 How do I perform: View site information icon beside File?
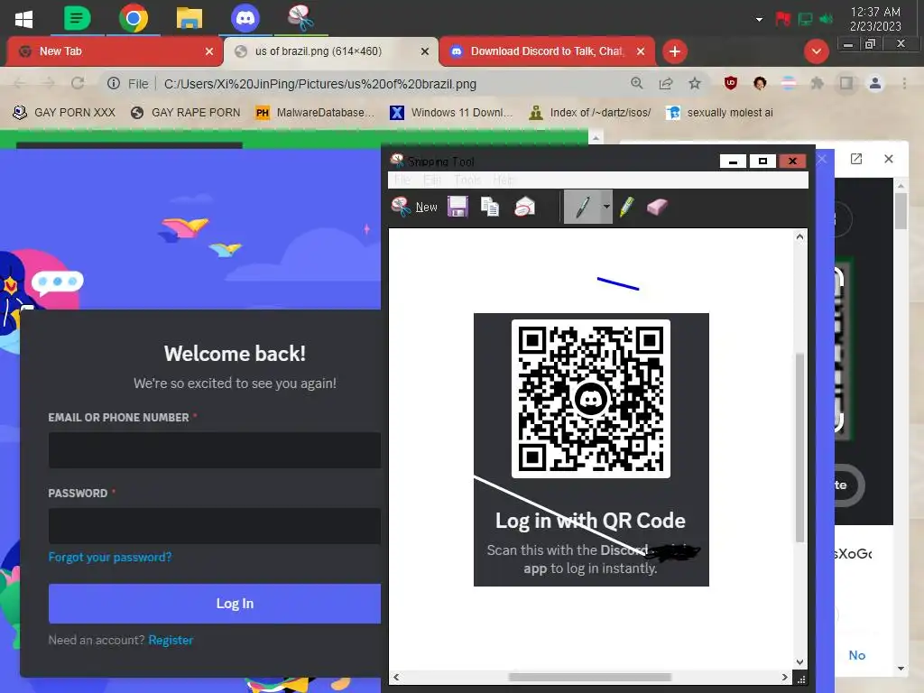(x=114, y=84)
